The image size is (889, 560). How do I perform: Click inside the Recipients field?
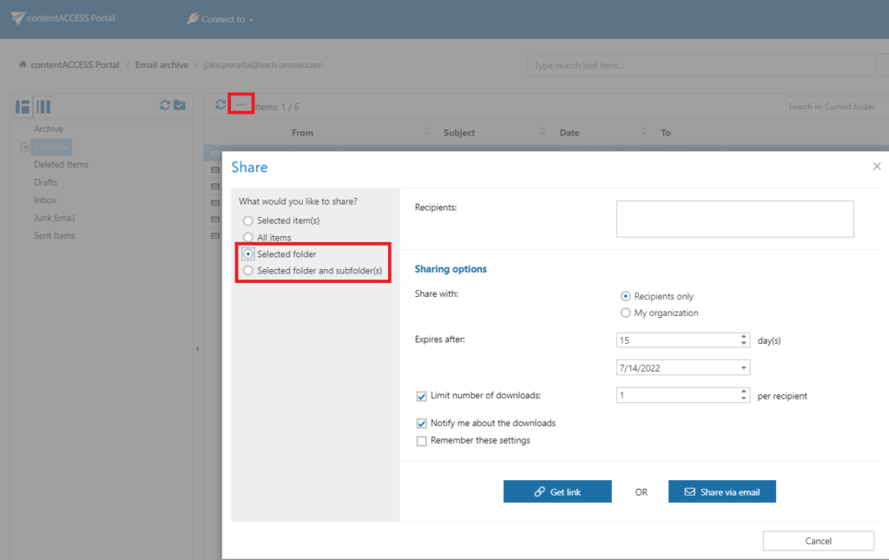tap(734, 218)
